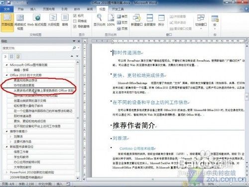
Task: Click 并排查看 view side by side
Action: tap(177, 16)
